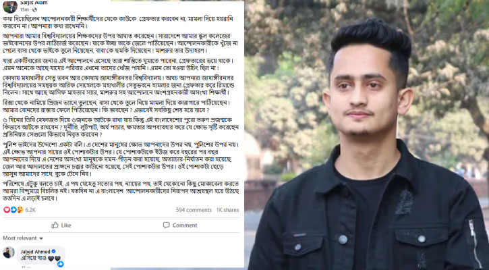Viewport: 489px width, 270px height.
Task: View the 594 comments list
Action: pyautogui.click(x=194, y=210)
